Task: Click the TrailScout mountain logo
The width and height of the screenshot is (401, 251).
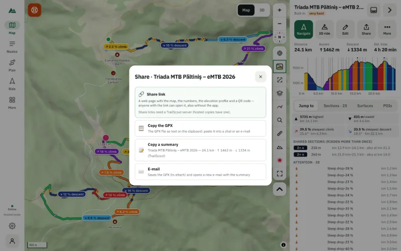Action: pos(12,11)
